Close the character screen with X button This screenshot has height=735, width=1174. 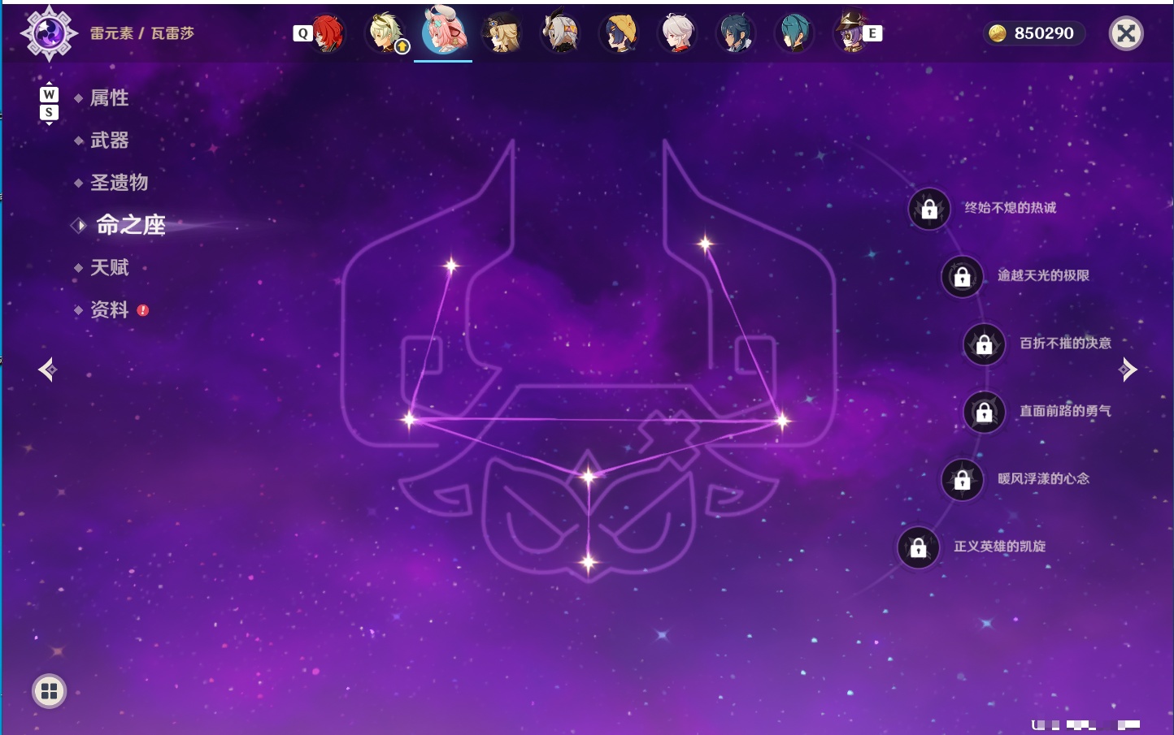1126,33
